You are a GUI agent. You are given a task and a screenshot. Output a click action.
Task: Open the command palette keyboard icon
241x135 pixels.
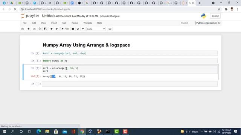(110, 29)
